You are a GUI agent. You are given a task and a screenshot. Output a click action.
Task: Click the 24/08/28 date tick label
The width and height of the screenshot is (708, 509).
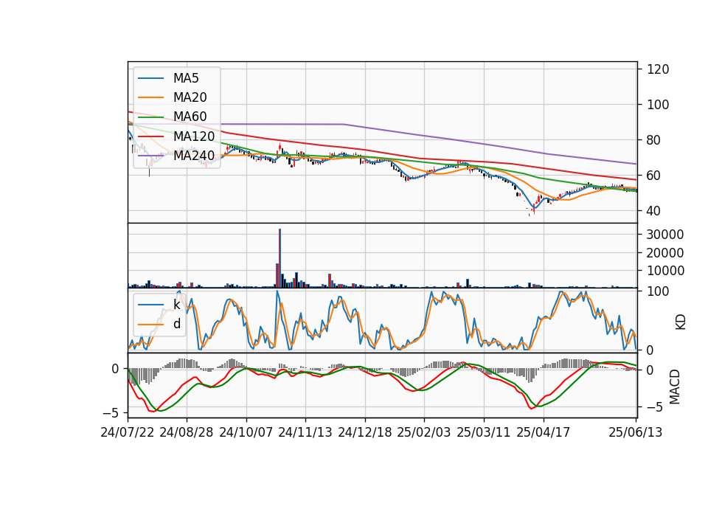pyautogui.click(x=187, y=432)
